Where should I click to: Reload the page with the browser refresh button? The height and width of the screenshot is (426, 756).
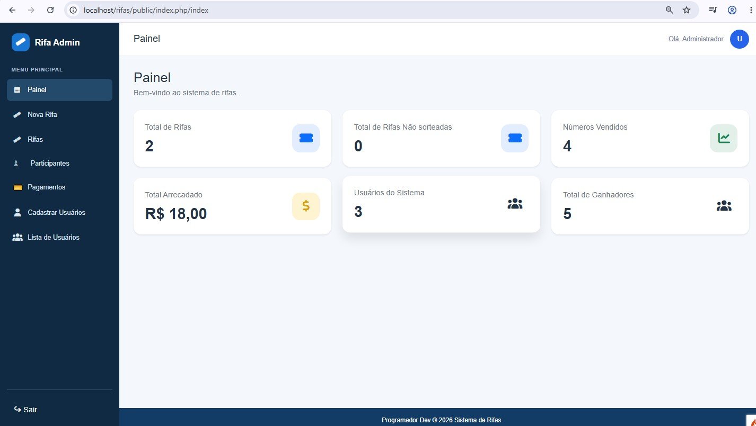(x=50, y=10)
